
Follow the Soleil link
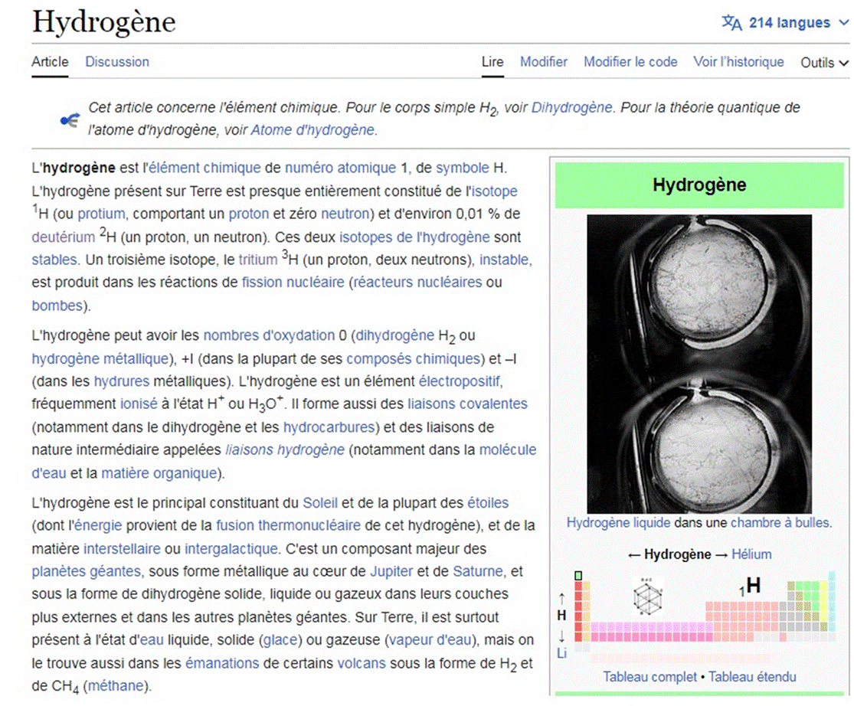[319, 503]
